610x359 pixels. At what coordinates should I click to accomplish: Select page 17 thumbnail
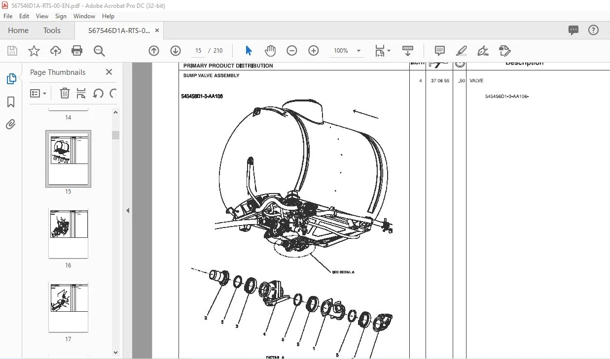pos(68,306)
